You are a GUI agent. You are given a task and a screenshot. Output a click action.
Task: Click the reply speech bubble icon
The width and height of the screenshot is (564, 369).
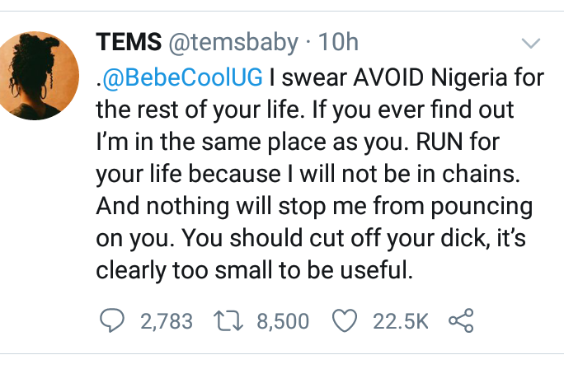point(112,320)
